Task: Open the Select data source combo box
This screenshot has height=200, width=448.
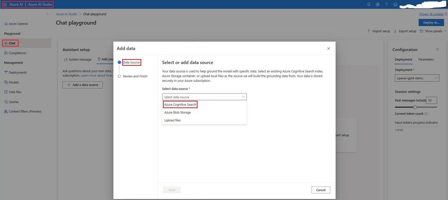Action: [204, 97]
